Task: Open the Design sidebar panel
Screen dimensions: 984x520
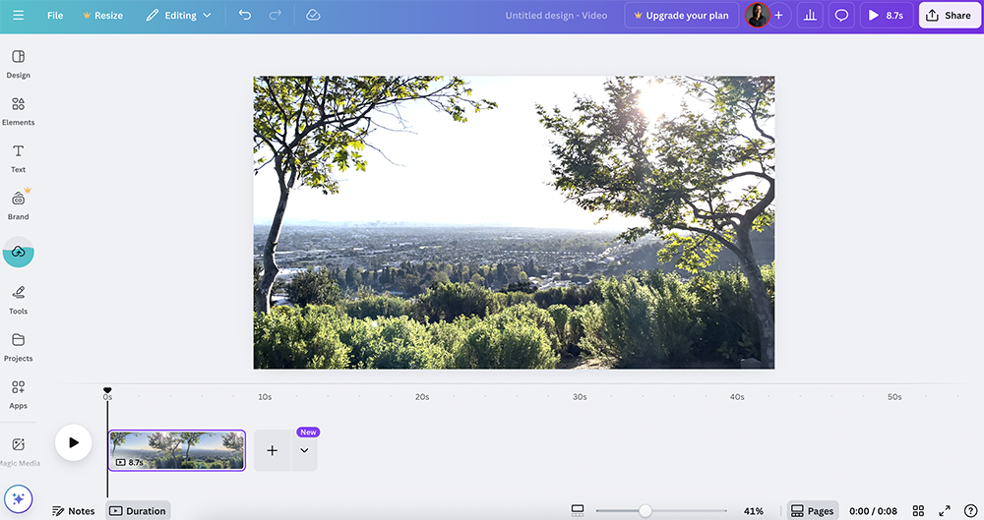Action: coord(18,64)
